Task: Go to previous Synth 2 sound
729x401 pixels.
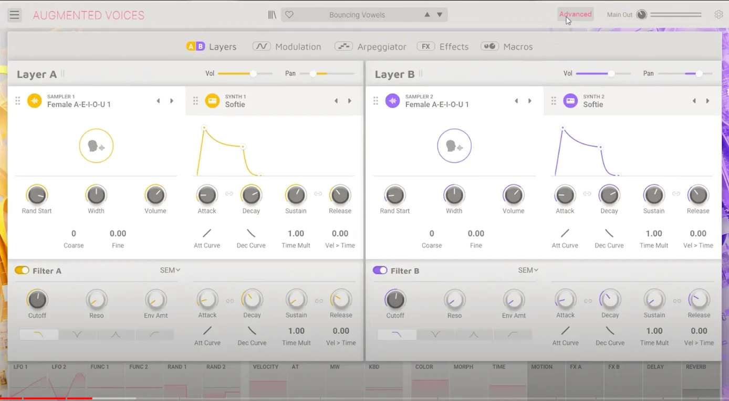Action: 694,101
